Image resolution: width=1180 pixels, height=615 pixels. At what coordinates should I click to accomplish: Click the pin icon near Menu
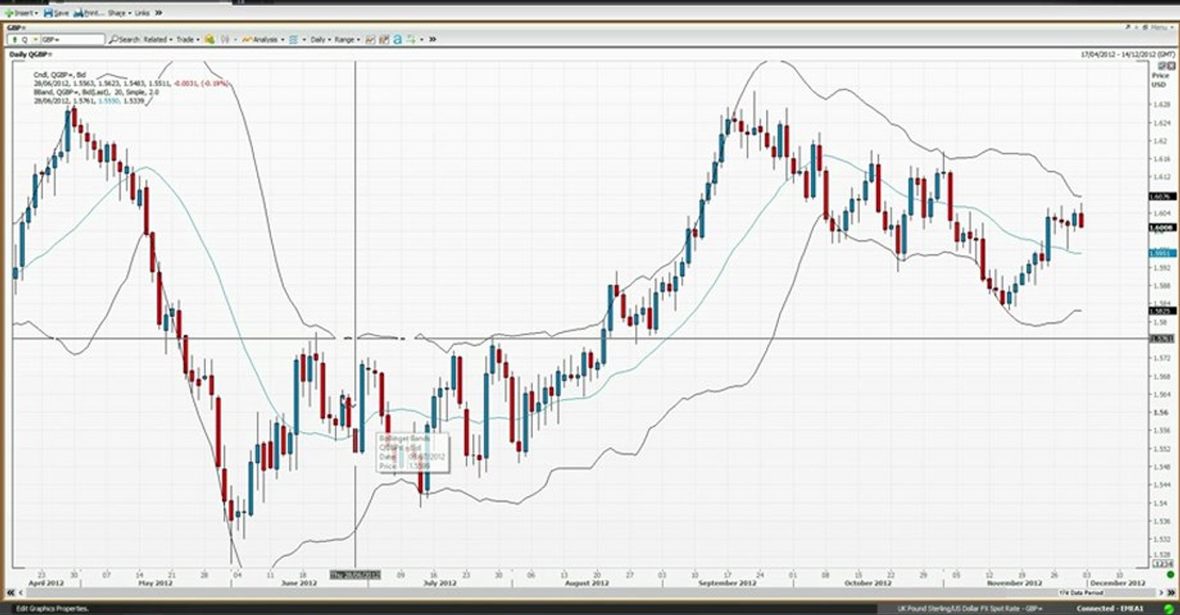pyautogui.click(x=1128, y=27)
